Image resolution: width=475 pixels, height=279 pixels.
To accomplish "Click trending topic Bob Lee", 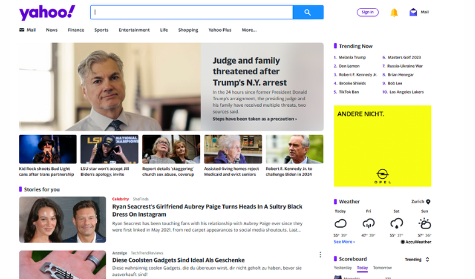I will click(395, 83).
